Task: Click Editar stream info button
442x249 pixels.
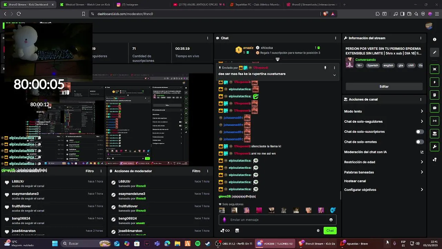Action: [384, 86]
